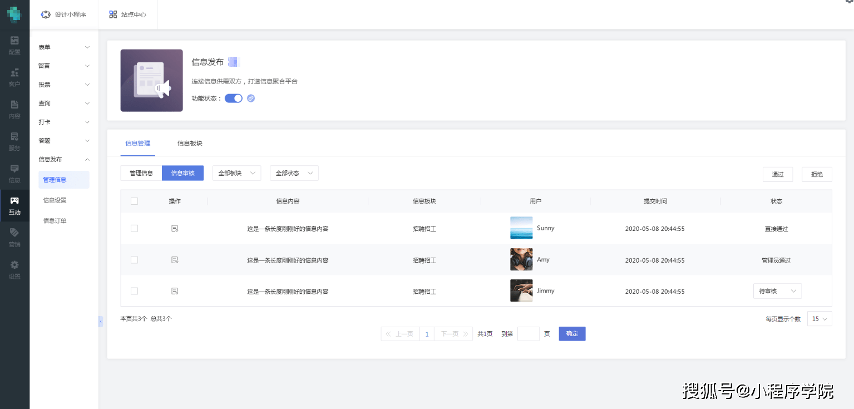Collapse the side menu with the arrow handle
This screenshot has width=854, height=409.
[x=101, y=321]
